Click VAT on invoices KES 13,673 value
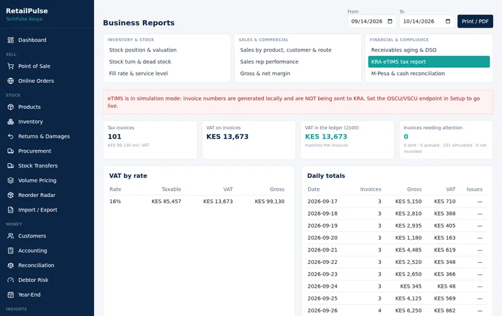502x316 pixels. coord(227,137)
